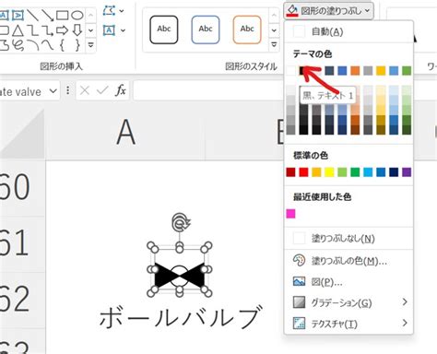Select row 62 header
This screenshot has height=354, width=437.
pyautogui.click(x=22, y=300)
